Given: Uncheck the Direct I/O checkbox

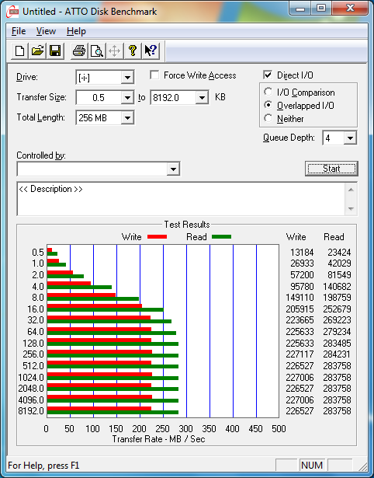Looking at the screenshot, I should pos(268,75).
